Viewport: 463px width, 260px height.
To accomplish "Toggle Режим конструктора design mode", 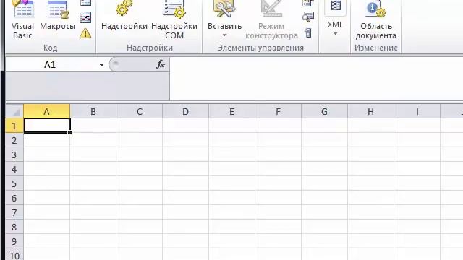I will click(271, 20).
